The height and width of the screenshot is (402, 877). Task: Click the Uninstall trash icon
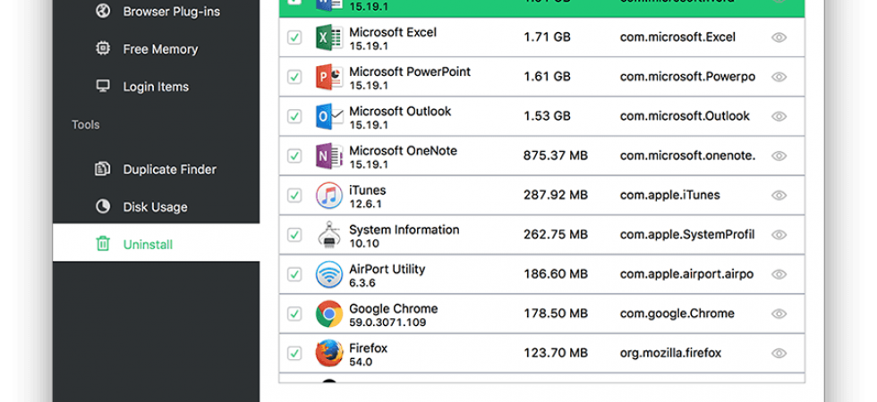point(103,244)
